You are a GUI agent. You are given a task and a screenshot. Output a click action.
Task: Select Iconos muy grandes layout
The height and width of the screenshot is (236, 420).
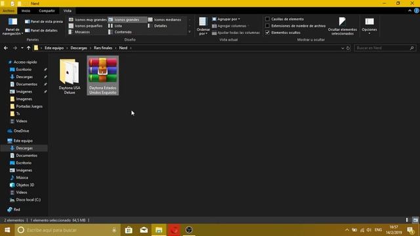coord(87,20)
